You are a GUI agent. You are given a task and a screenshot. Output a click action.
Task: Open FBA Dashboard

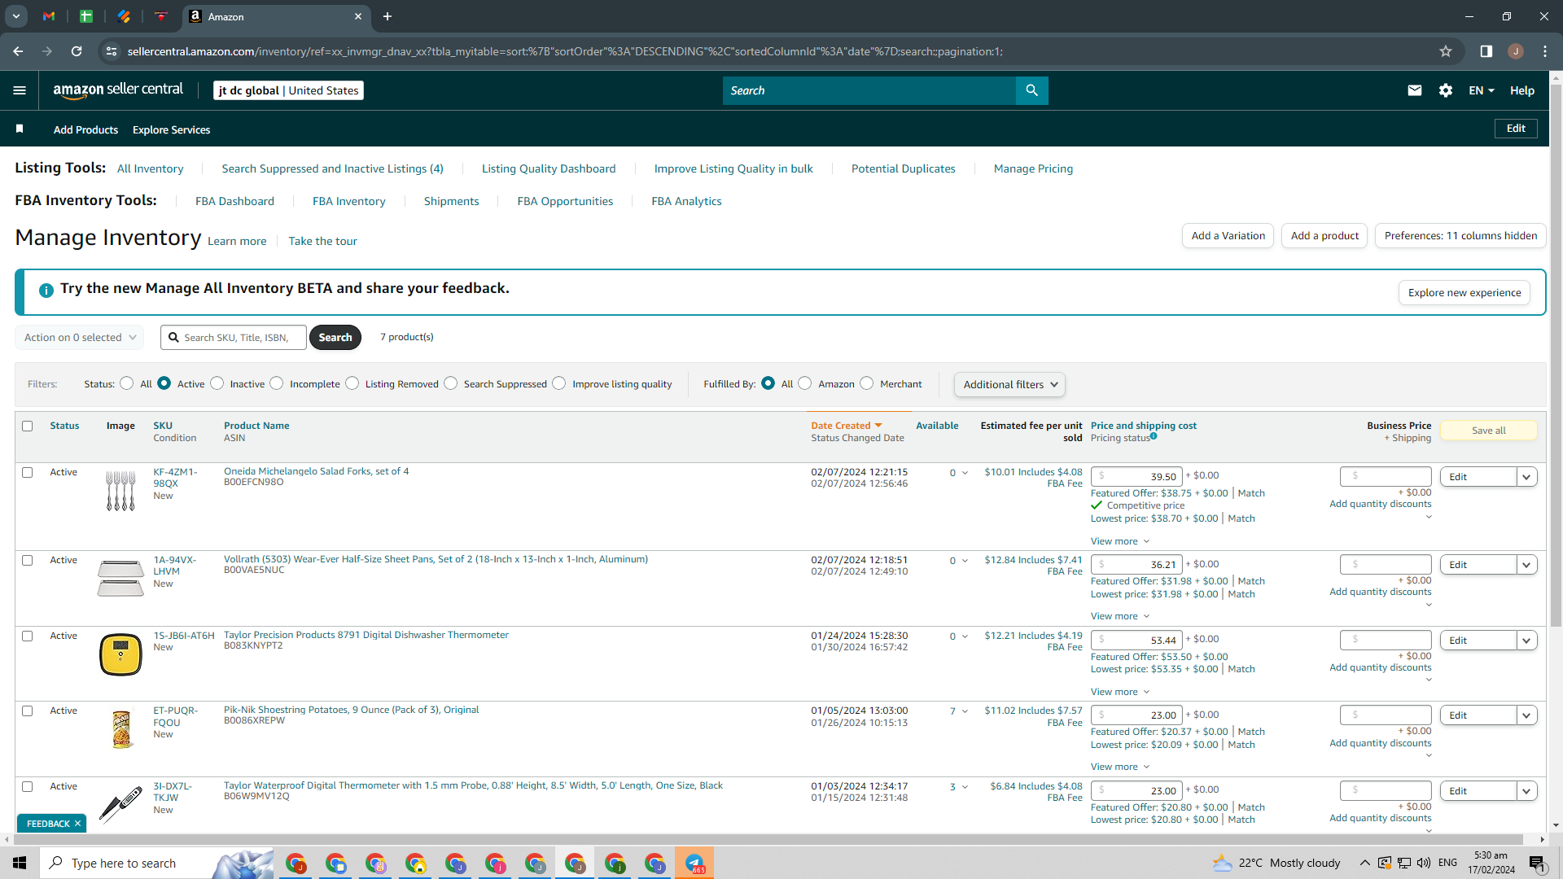234,201
